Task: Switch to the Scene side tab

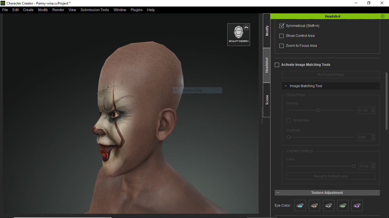Action: point(267,100)
